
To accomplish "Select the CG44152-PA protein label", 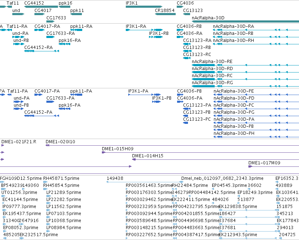I will click(x=38, y=112).
